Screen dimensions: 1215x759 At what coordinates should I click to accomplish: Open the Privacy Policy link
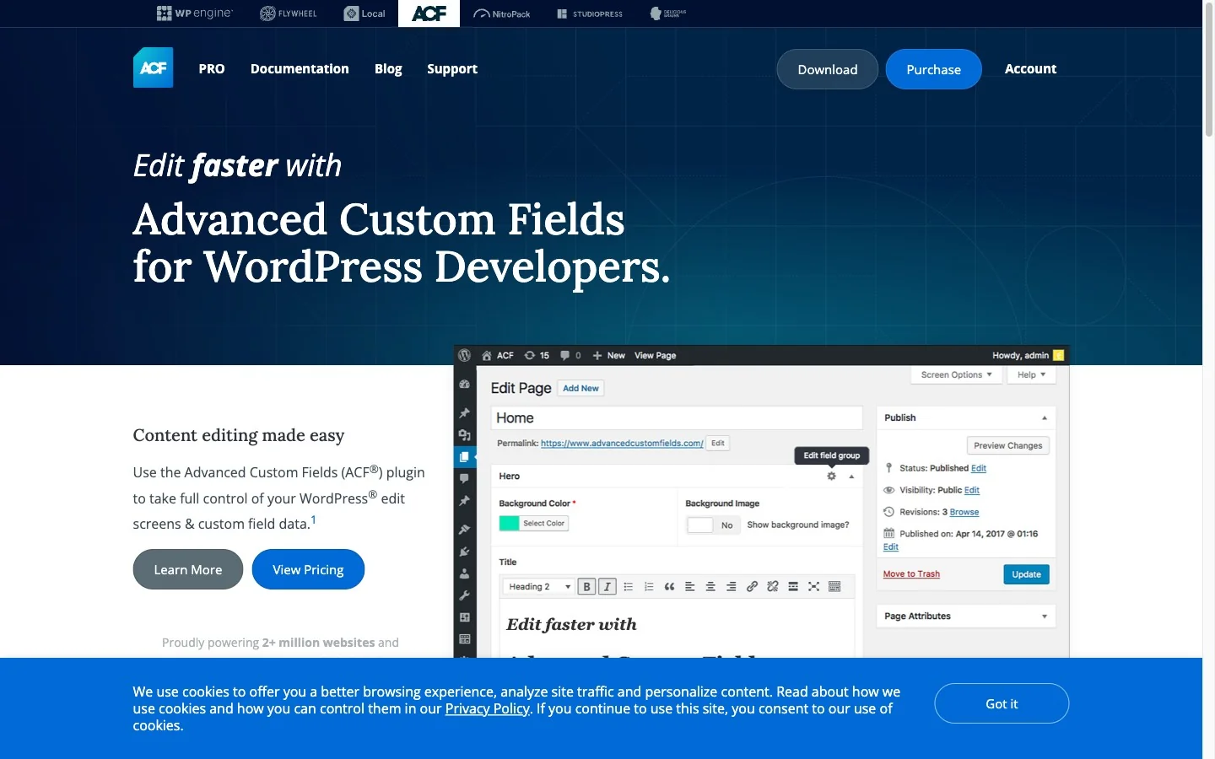(x=488, y=708)
